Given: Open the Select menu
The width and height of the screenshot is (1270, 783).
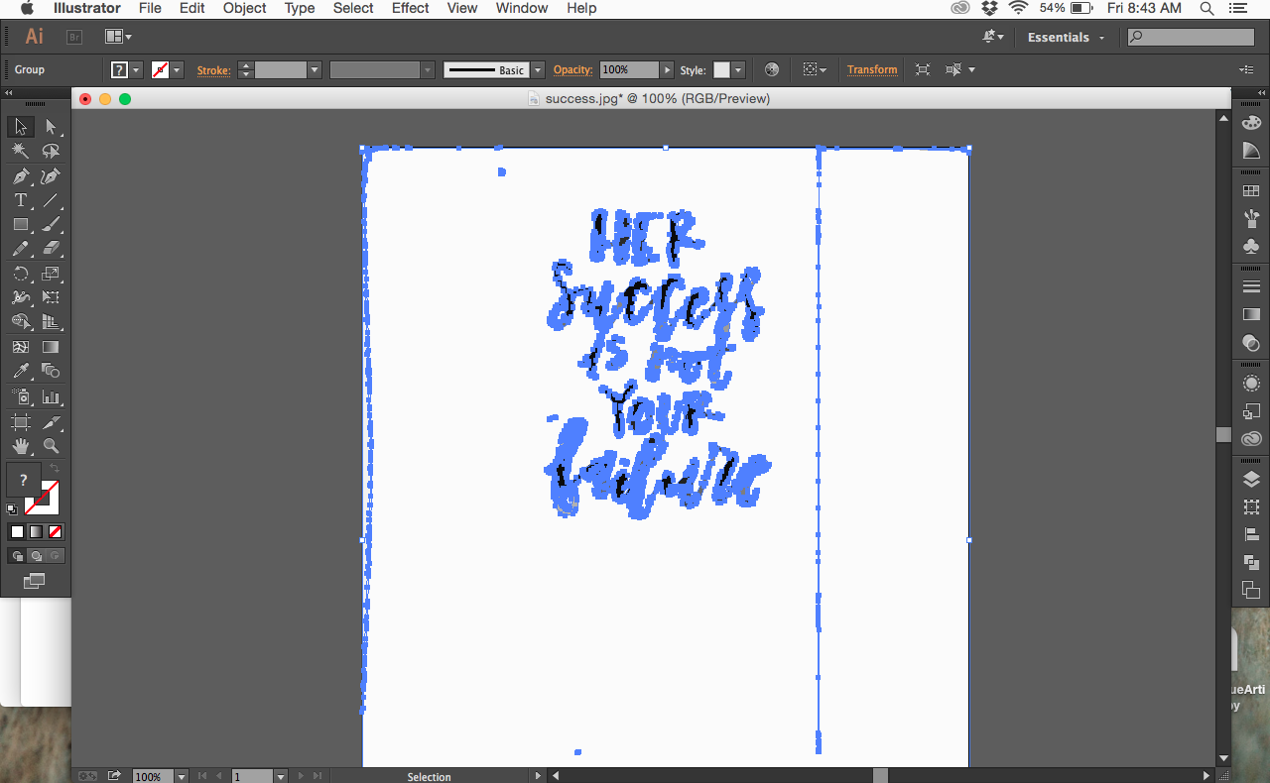Looking at the screenshot, I should [x=353, y=8].
